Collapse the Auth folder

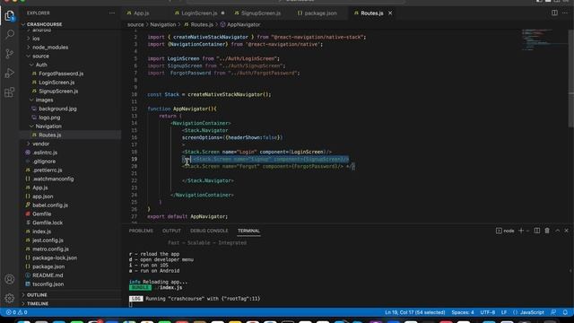coord(41,65)
